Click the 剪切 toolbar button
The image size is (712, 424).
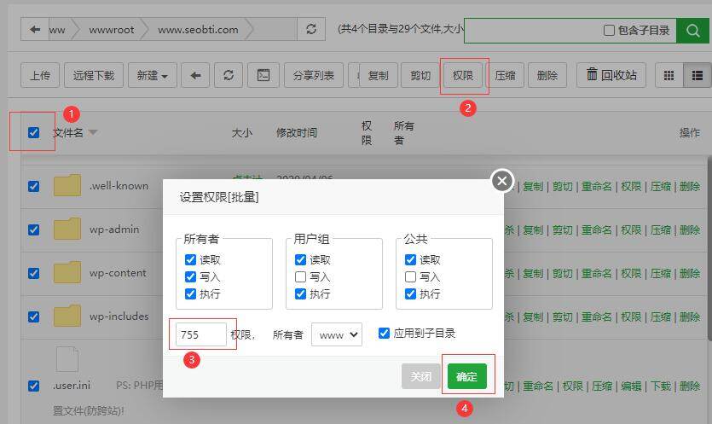(420, 75)
